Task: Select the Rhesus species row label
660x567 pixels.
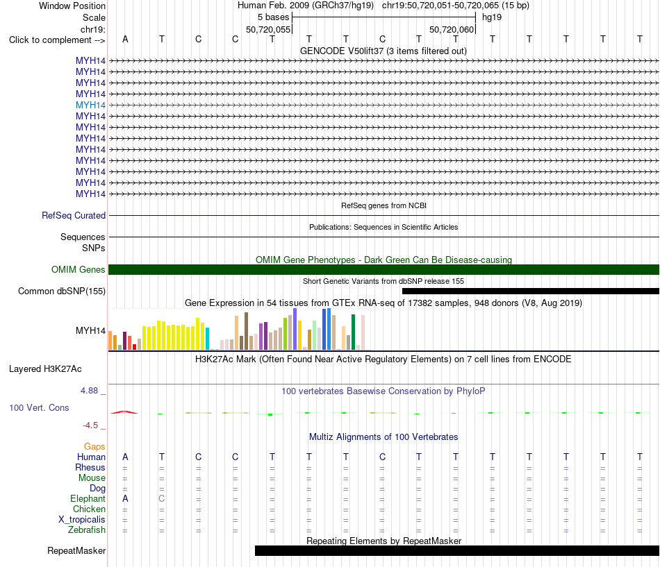Action: pyautogui.click(x=90, y=467)
